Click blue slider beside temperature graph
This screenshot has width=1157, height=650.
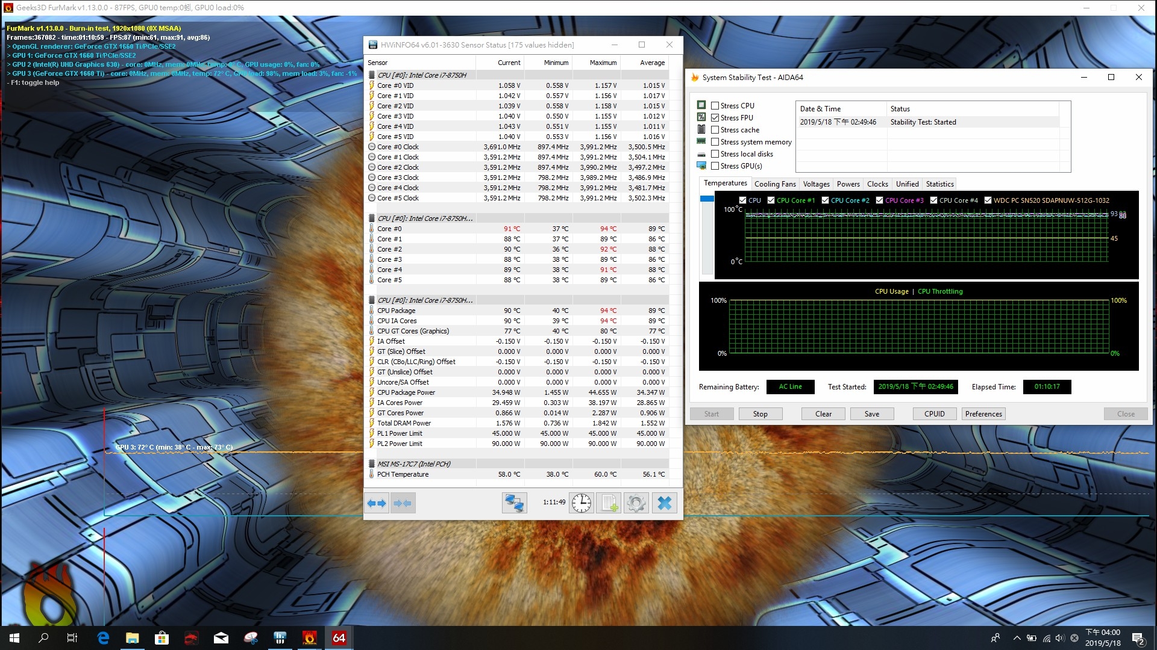tap(707, 199)
